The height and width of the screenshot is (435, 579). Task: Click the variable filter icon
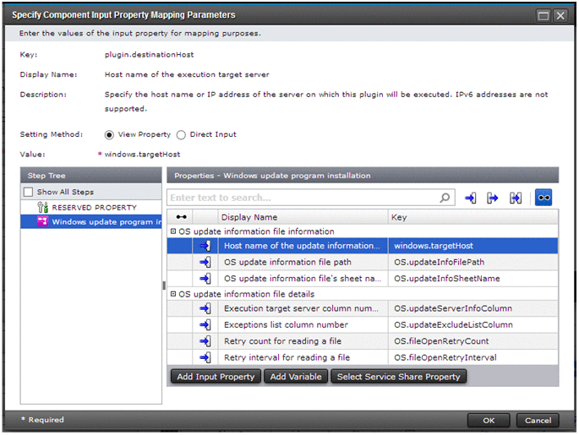coord(516,198)
